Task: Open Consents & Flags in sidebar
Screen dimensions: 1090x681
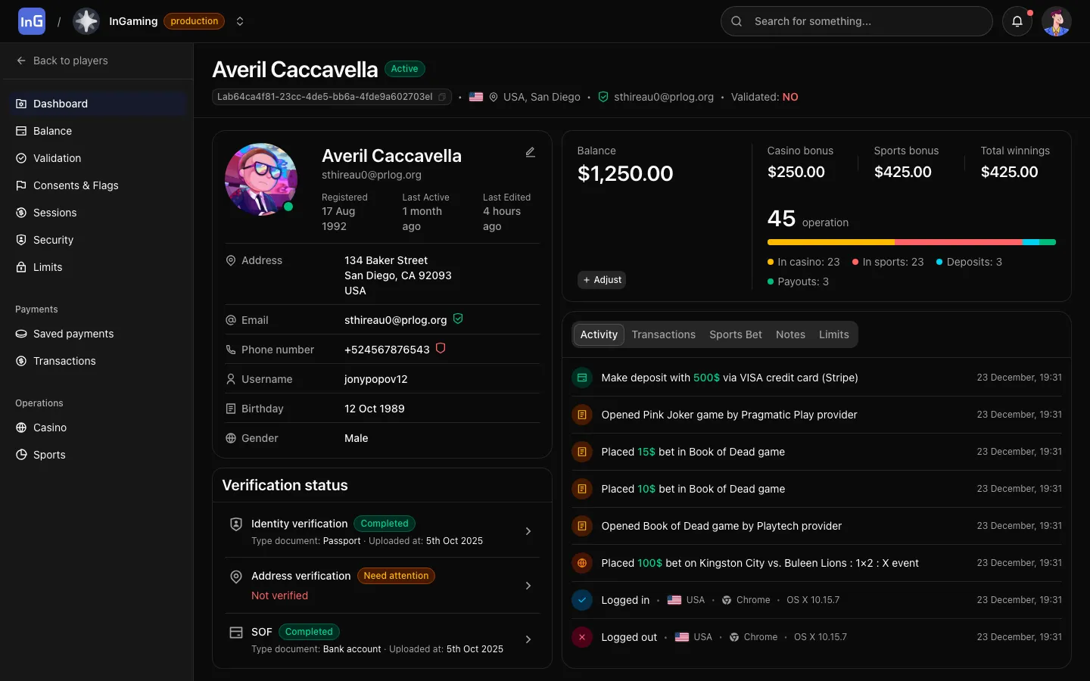Action: tap(76, 185)
